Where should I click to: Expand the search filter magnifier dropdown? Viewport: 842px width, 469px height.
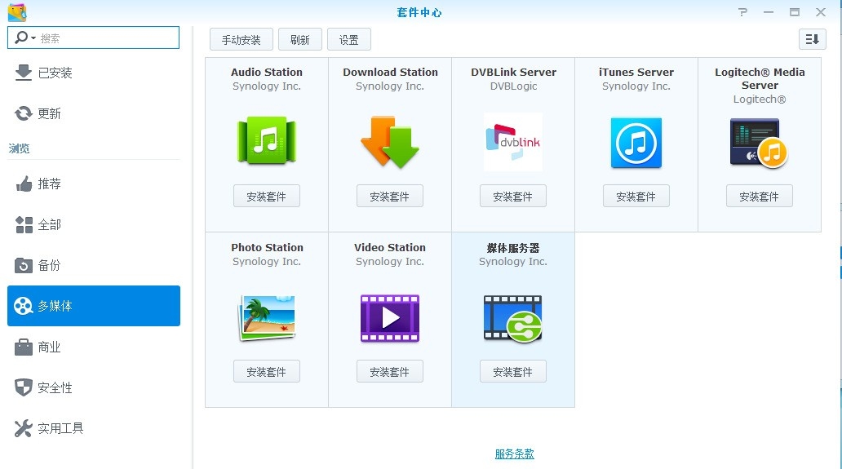click(x=25, y=38)
